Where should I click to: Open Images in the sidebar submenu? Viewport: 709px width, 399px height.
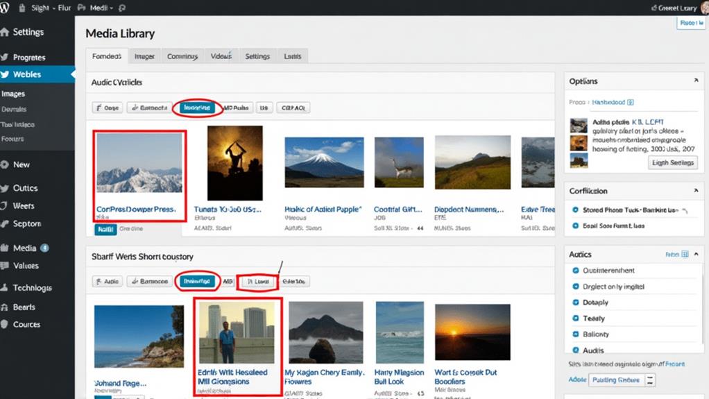13,94
